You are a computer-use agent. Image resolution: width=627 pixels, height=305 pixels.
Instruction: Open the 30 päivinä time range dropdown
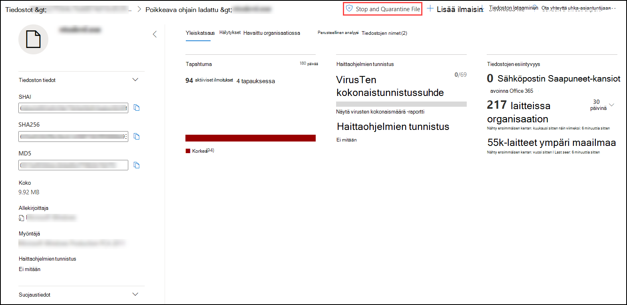602,105
